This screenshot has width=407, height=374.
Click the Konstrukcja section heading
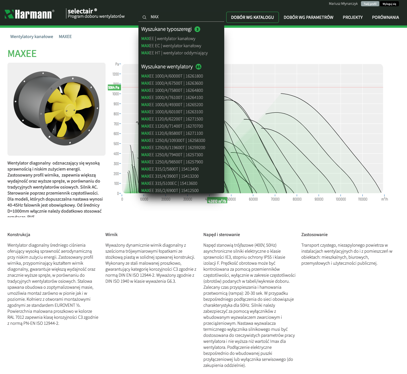tap(19, 235)
